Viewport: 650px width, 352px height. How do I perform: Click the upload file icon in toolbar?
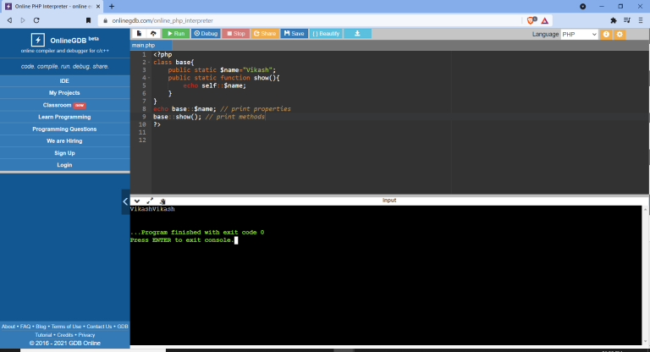click(x=153, y=34)
